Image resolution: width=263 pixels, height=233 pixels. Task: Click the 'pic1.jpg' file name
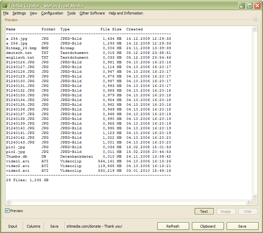tap(15, 147)
